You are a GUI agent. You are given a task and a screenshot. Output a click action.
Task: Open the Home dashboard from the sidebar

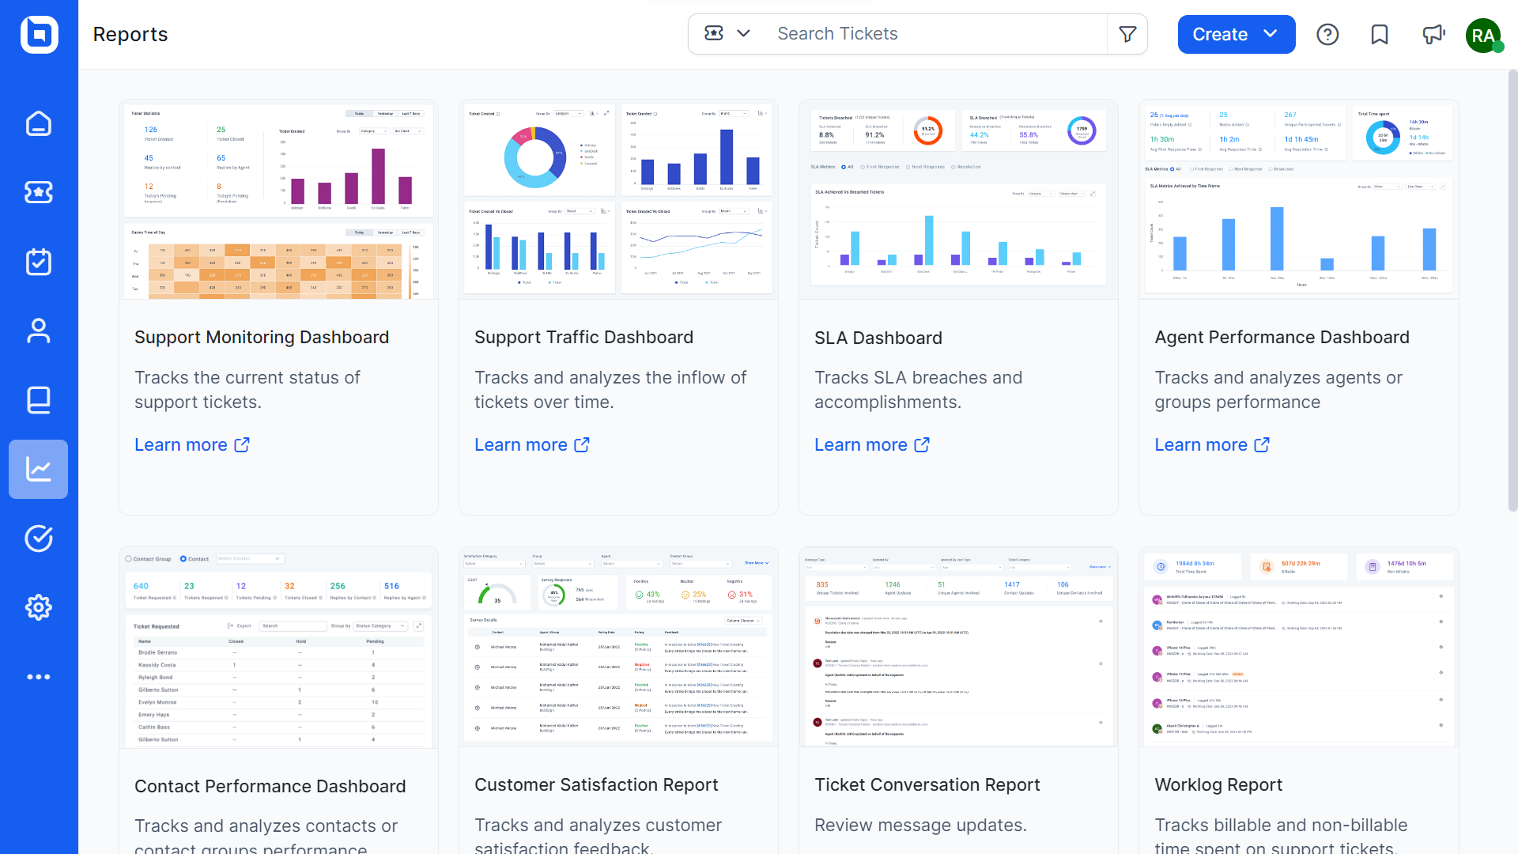(x=38, y=123)
